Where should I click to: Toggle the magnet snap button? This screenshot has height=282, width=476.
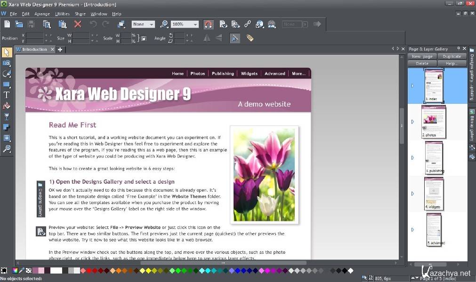click(x=208, y=24)
